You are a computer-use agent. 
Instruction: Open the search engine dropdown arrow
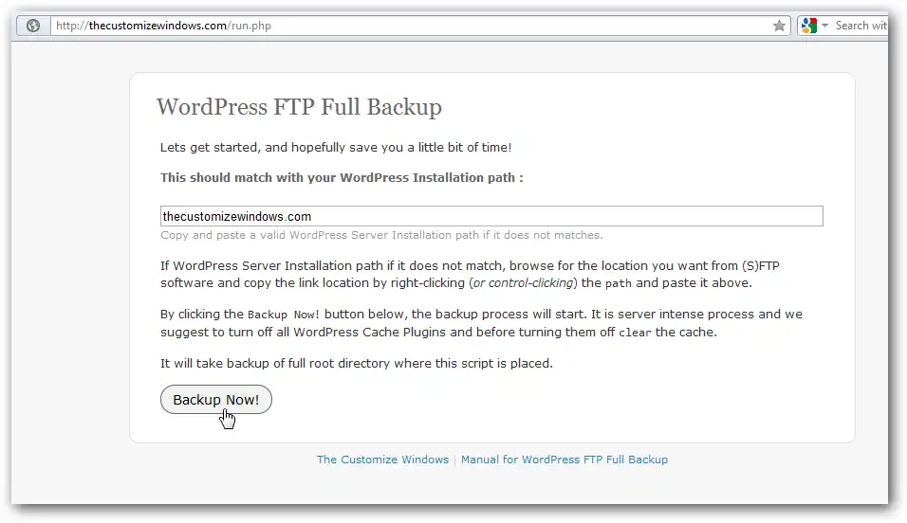coord(824,26)
